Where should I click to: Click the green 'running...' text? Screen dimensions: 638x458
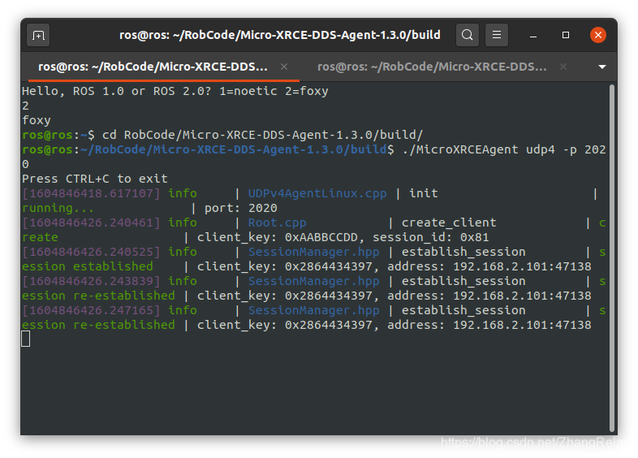coord(58,208)
